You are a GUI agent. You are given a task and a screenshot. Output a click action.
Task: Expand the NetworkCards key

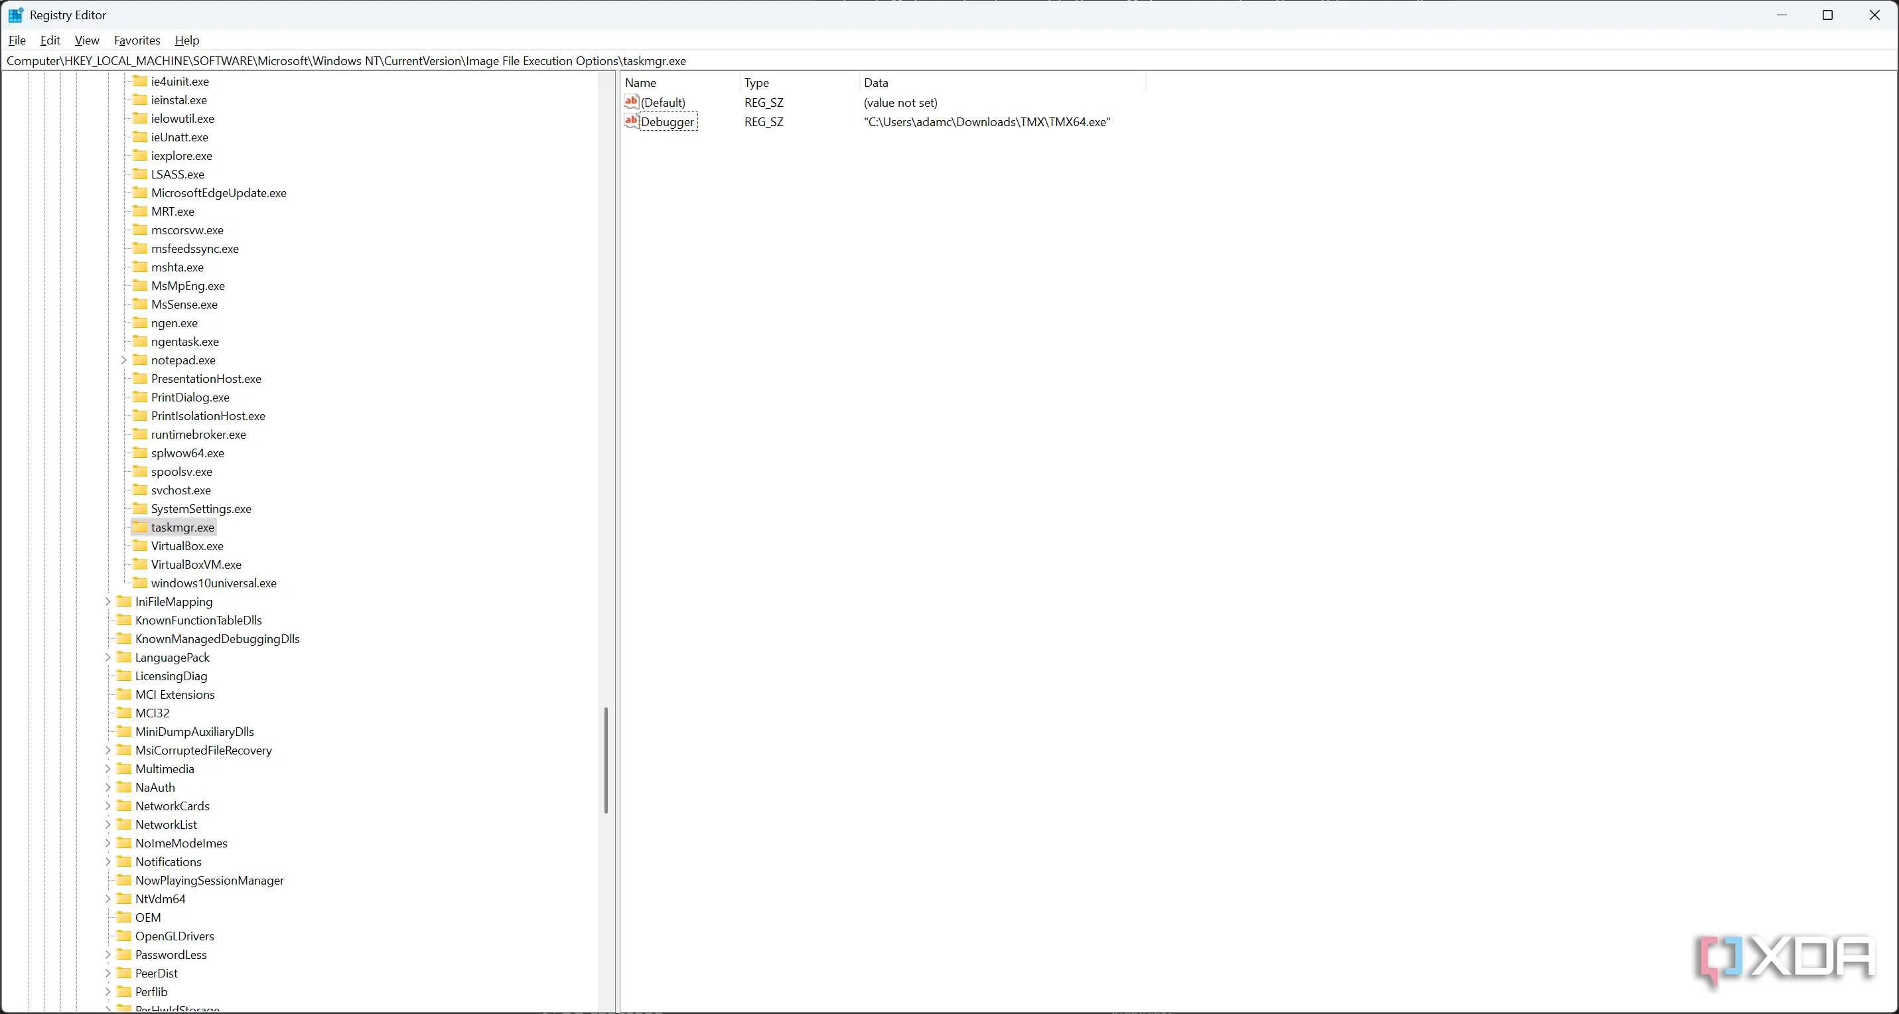coord(108,806)
